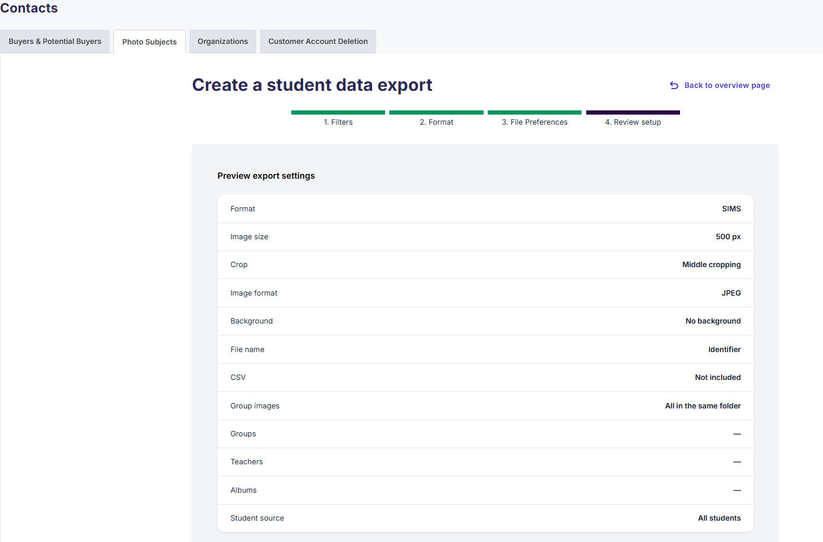Click the dash value in Albums row

click(x=737, y=490)
